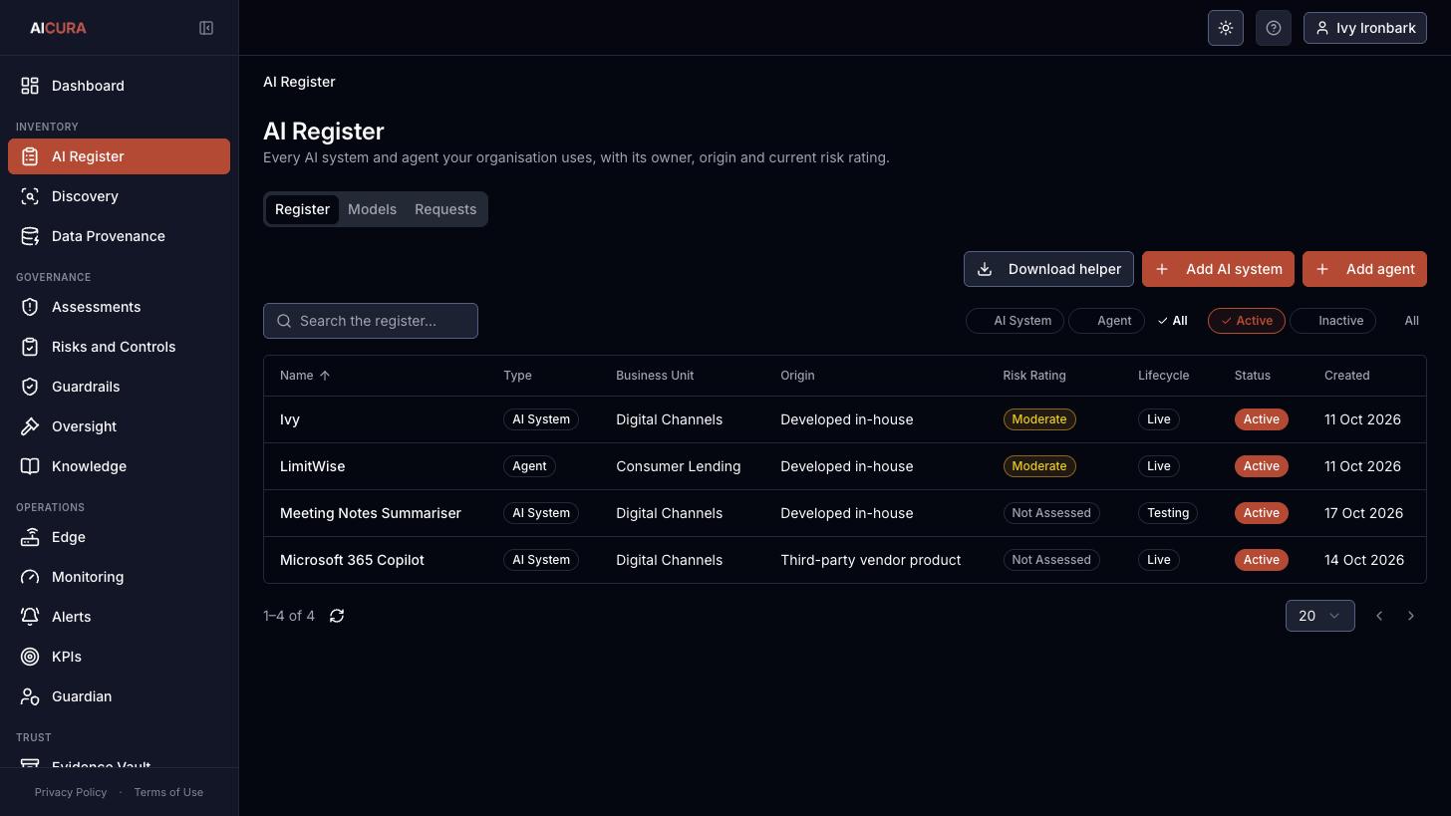Open the Terms of Use link
This screenshot has height=816, width=1451.
pyautogui.click(x=168, y=792)
